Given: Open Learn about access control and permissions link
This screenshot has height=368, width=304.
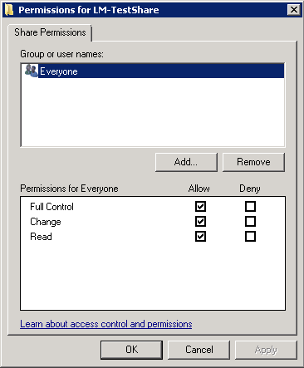Looking at the screenshot, I should tap(106, 324).
